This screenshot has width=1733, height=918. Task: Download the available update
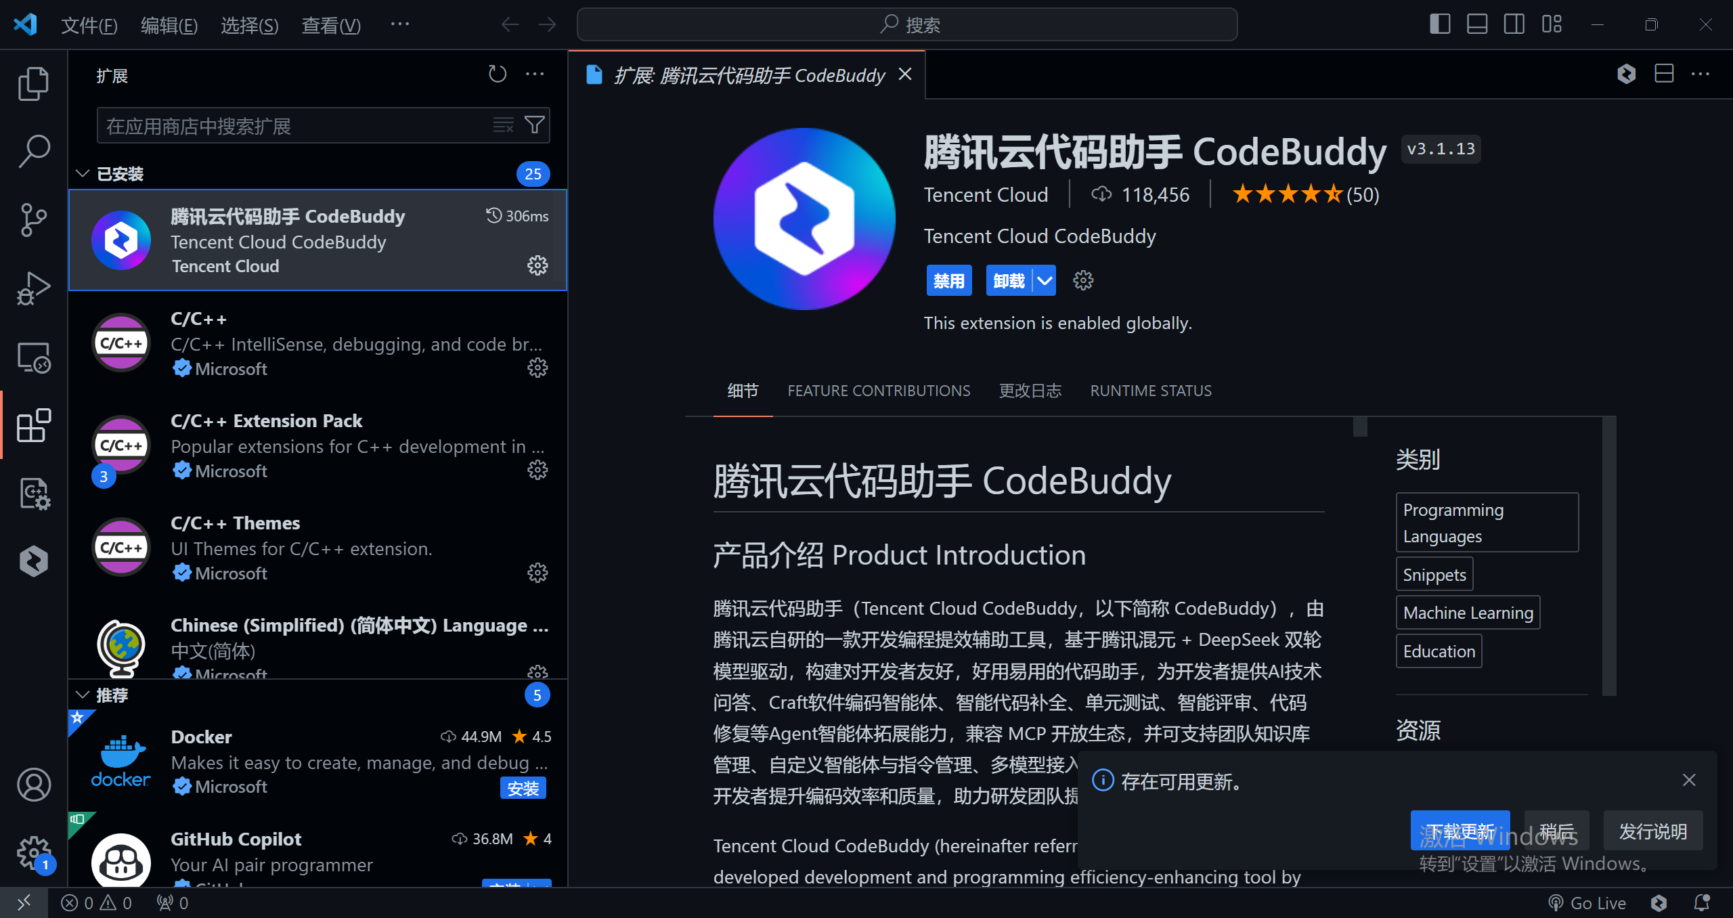click(x=1460, y=831)
